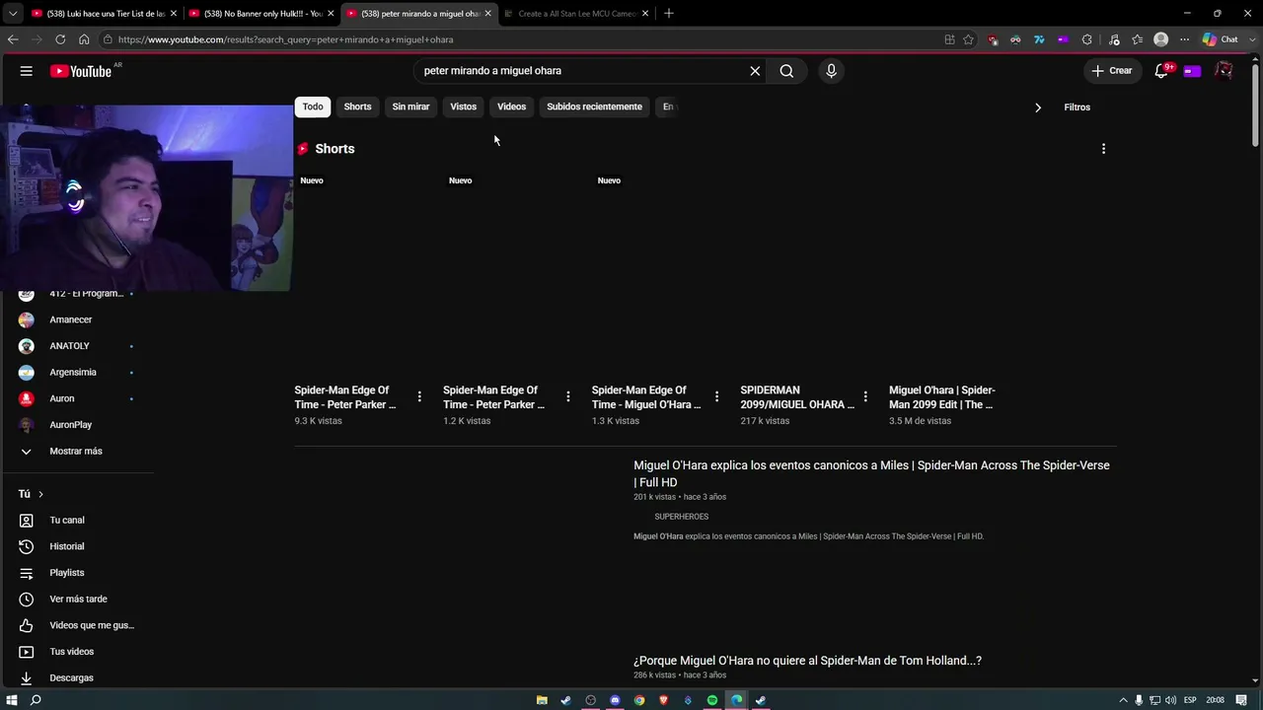Clear the search box with the X
Viewport: 1263px width, 710px height.
click(x=755, y=71)
